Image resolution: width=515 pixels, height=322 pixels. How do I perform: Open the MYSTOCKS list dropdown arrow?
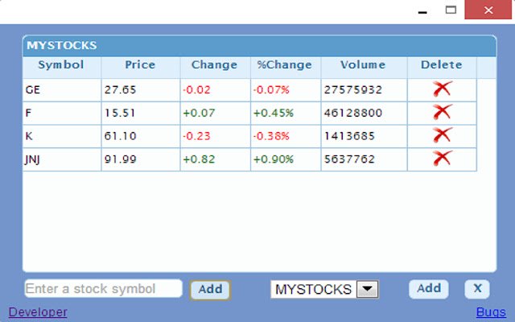click(x=368, y=289)
